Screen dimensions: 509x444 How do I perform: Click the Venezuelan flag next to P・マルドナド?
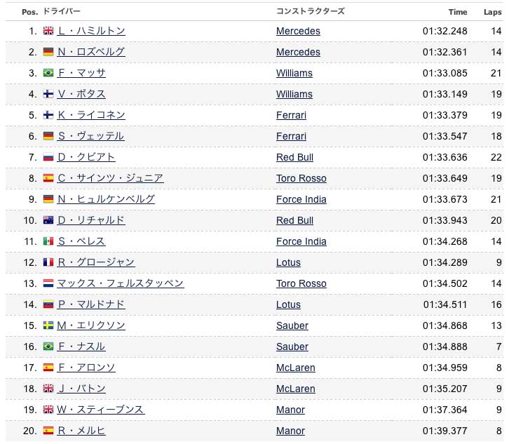click(48, 304)
